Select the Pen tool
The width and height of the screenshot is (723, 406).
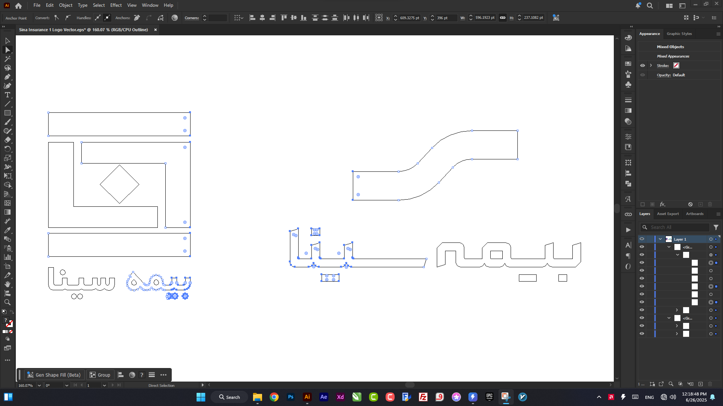[x=8, y=77]
